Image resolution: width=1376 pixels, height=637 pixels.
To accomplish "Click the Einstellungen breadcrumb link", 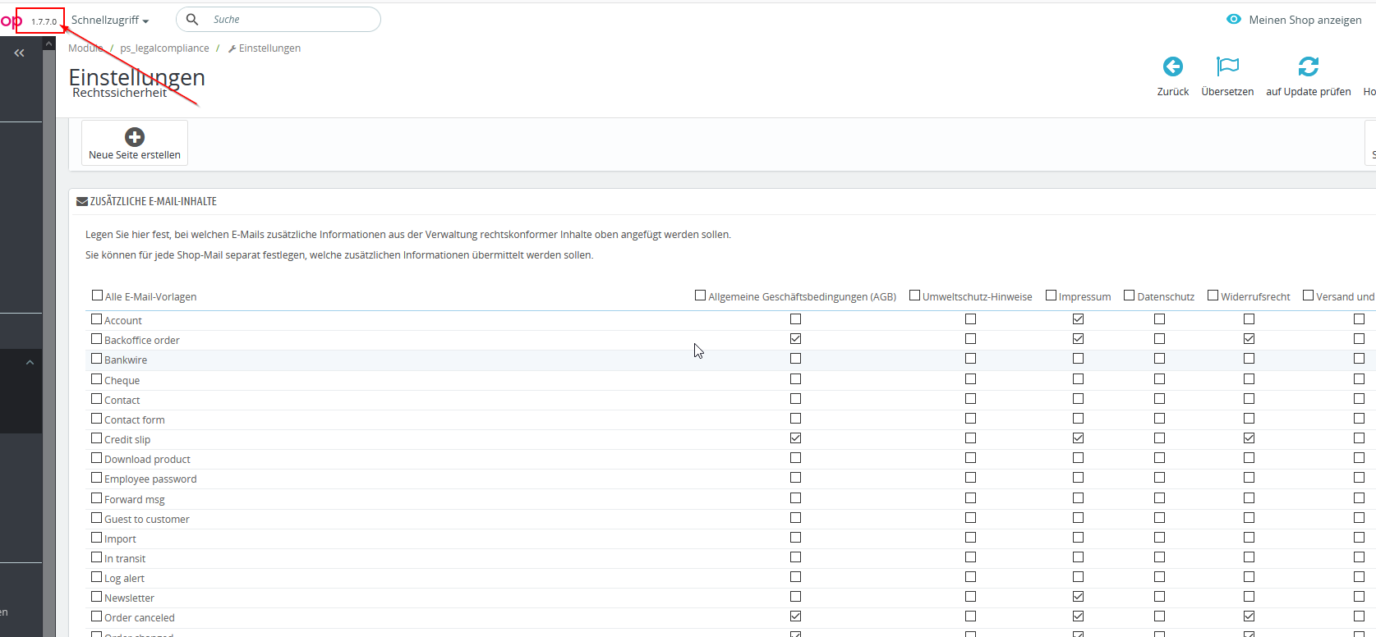I will [269, 48].
